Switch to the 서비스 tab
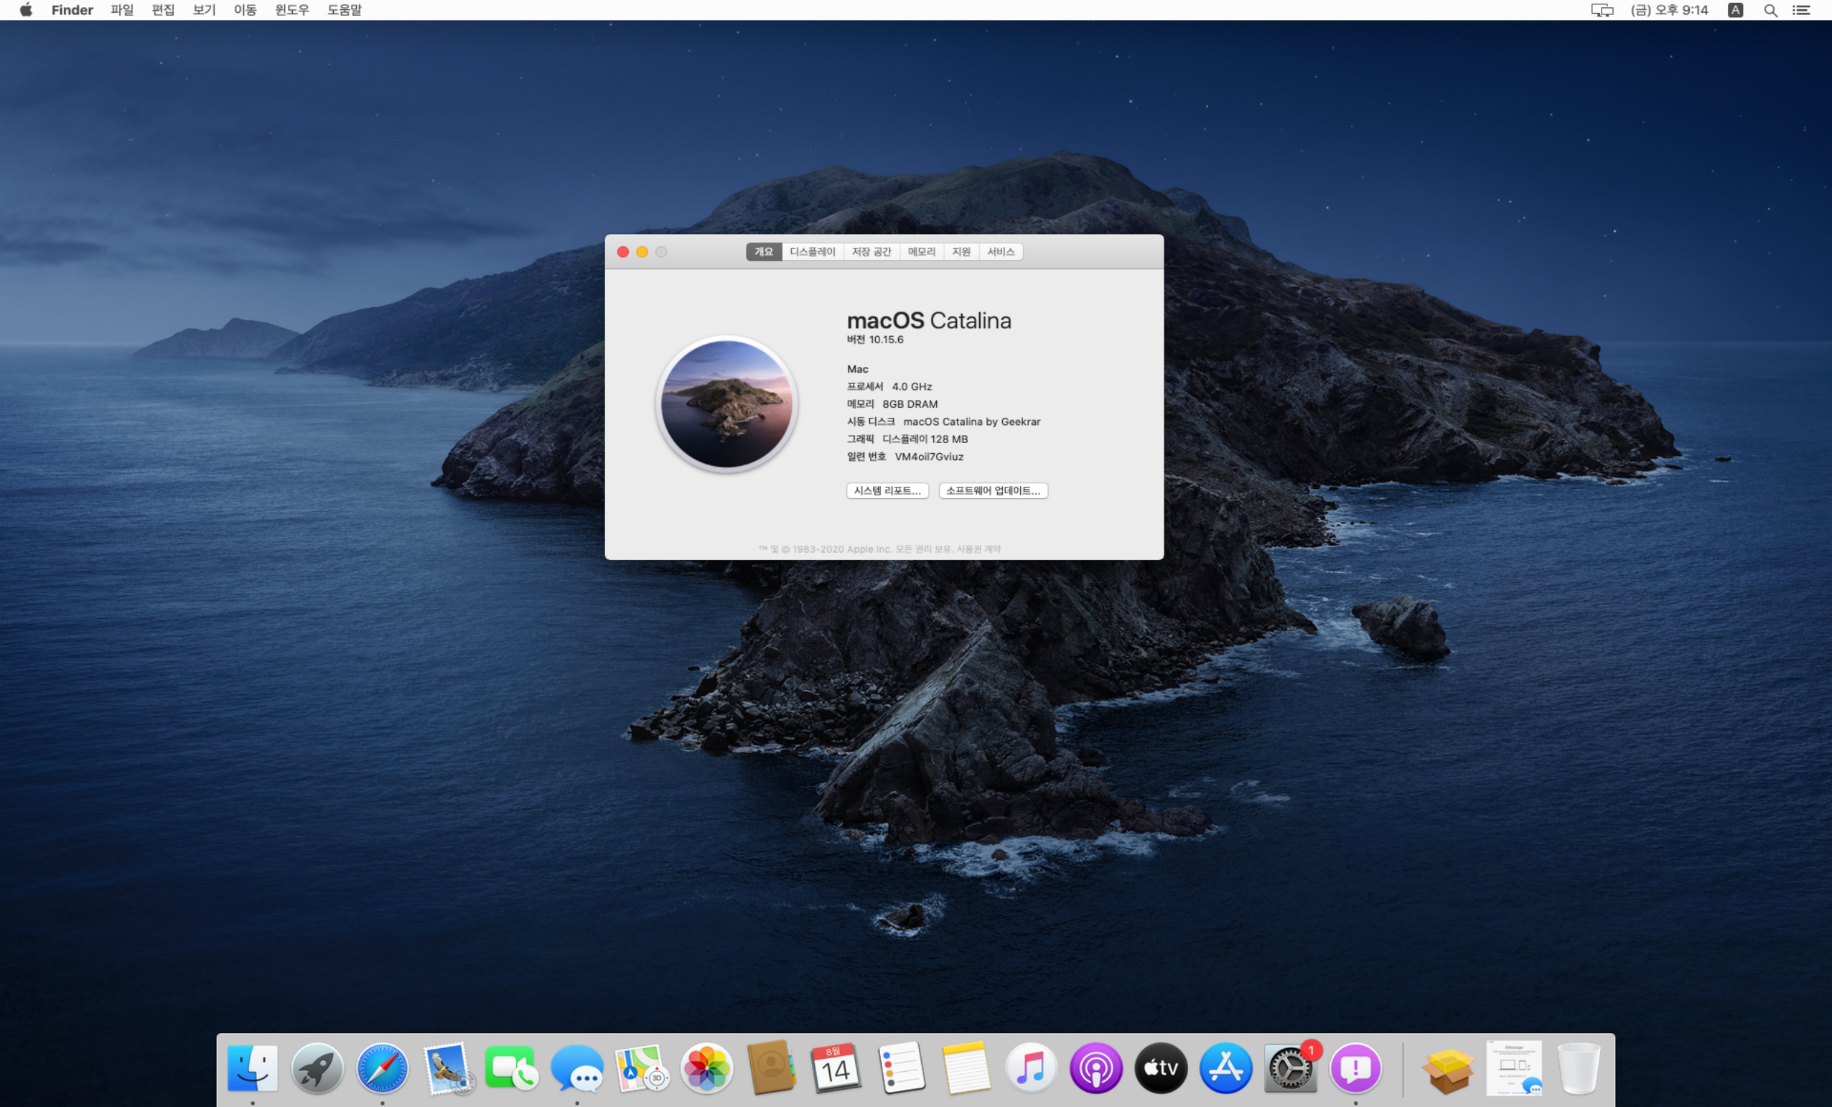Image resolution: width=1832 pixels, height=1107 pixels. click(x=1001, y=252)
